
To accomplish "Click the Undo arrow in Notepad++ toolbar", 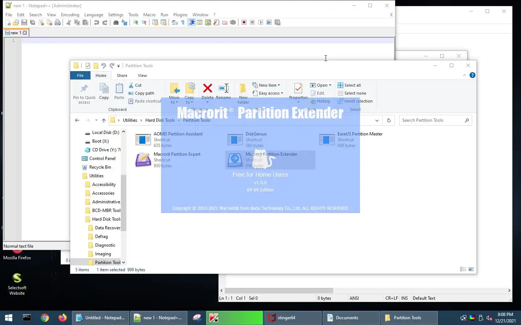I will tap(97, 22).
